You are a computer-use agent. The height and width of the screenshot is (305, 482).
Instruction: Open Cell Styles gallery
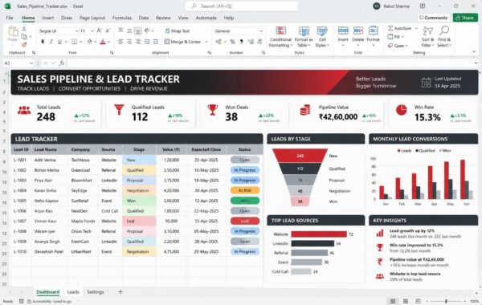[322, 37]
